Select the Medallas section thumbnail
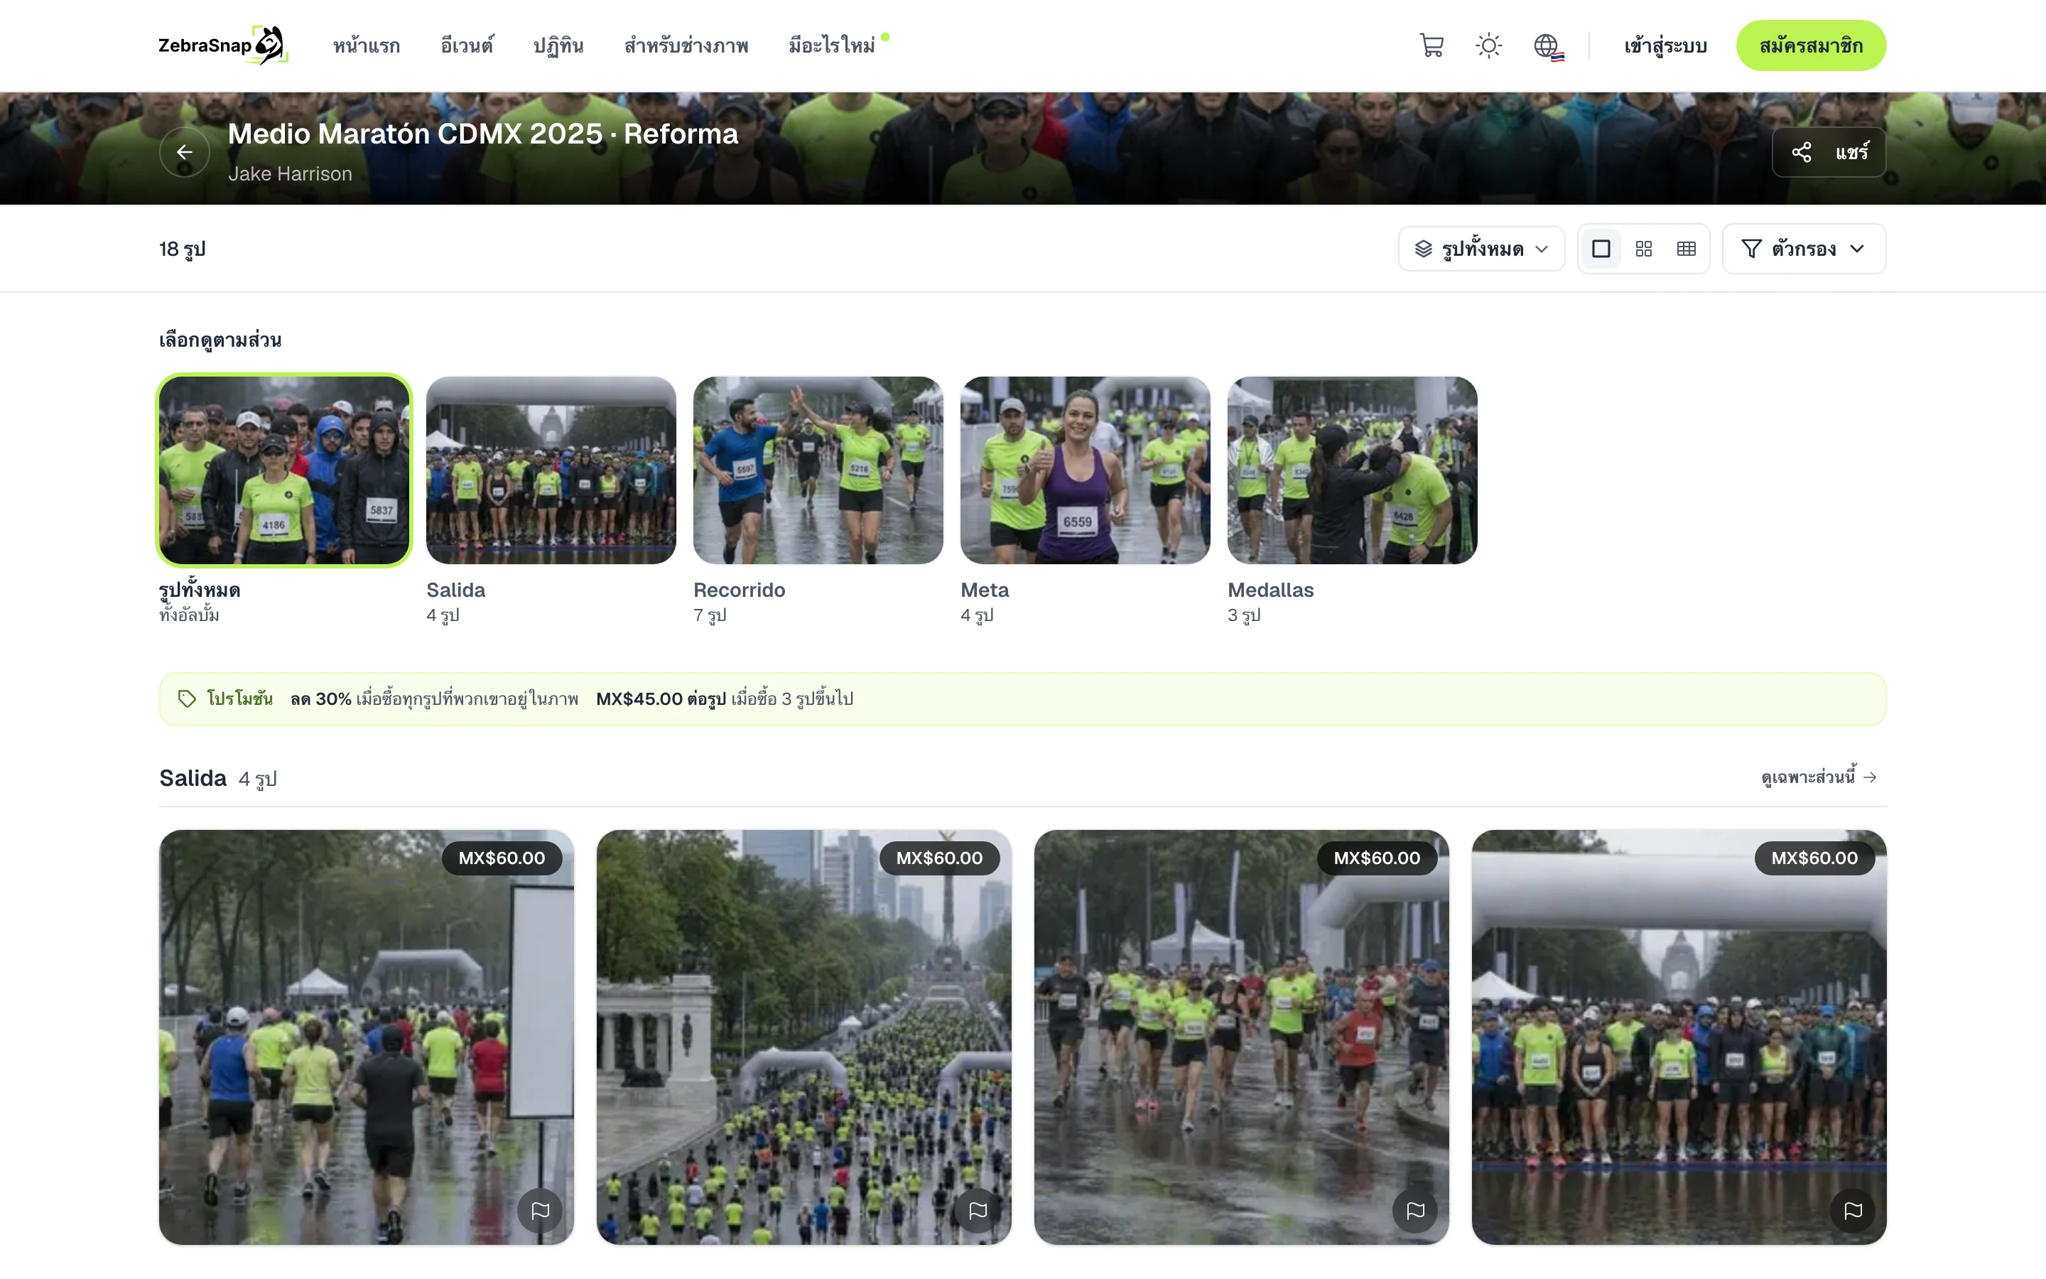2046x1279 pixels. (1353, 470)
